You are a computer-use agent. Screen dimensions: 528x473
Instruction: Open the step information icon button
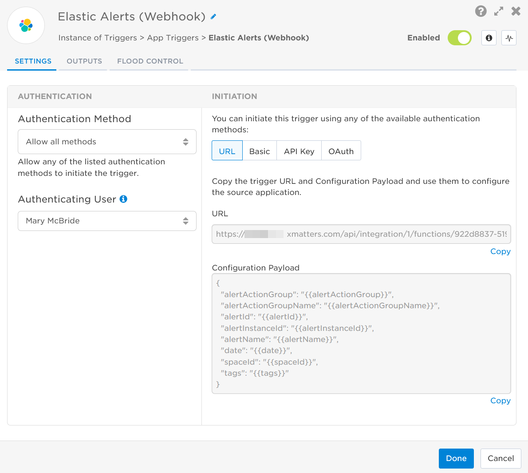489,38
